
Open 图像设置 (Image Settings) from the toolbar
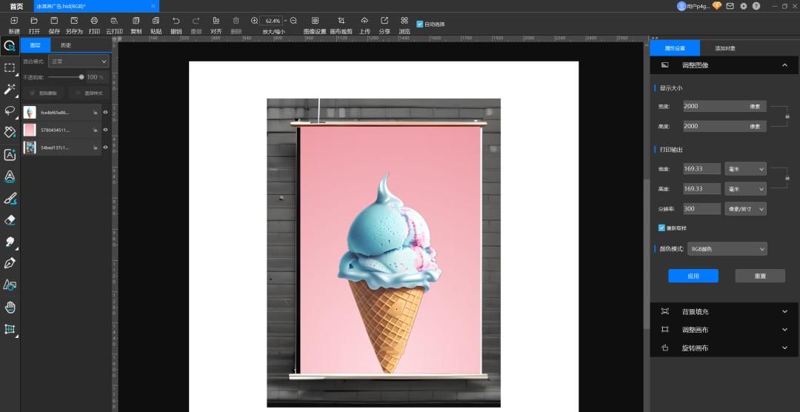(315, 25)
